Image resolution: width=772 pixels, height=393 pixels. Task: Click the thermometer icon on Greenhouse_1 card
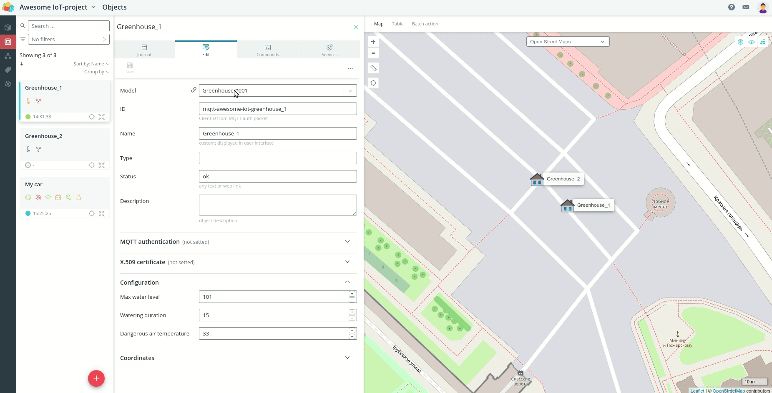28,101
